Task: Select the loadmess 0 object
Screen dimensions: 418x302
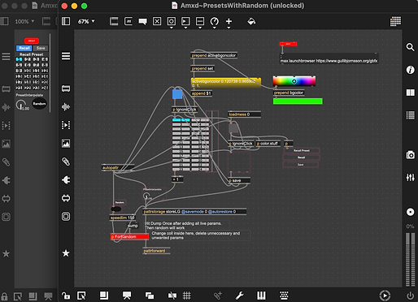Action: click(244, 114)
